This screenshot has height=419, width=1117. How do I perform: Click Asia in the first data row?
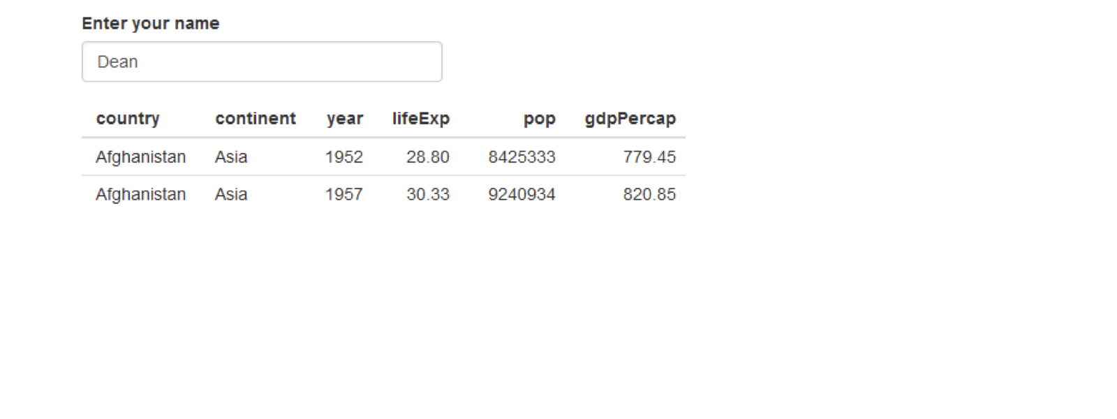231,157
